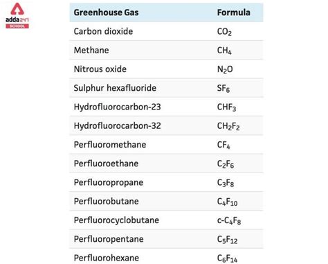Click the CO2 formula cell
Image resolution: width=328 pixels, height=264 pixels.
pyautogui.click(x=224, y=32)
